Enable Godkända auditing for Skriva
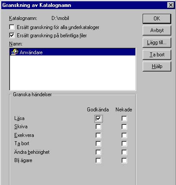Viewport: 176px width, 185px height. (x=98, y=127)
